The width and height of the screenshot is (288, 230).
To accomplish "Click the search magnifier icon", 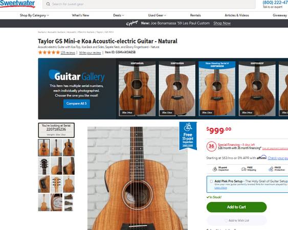I will (x=48, y=4).
